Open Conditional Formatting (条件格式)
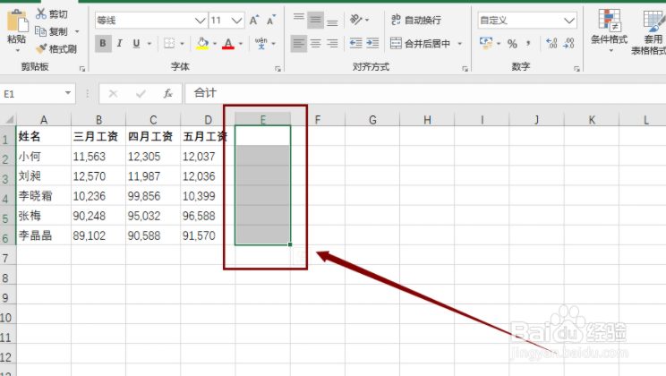This screenshot has height=376, width=666. pyautogui.click(x=609, y=30)
